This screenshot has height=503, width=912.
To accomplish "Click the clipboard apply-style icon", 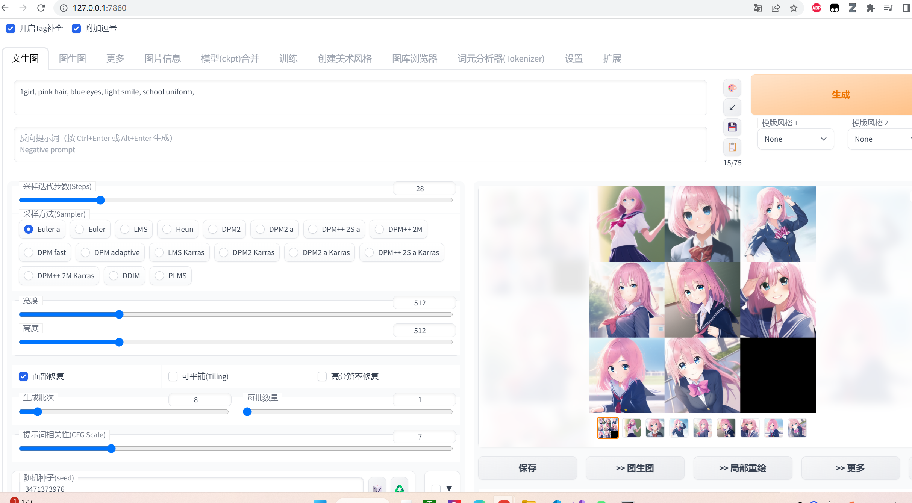I will 732,147.
